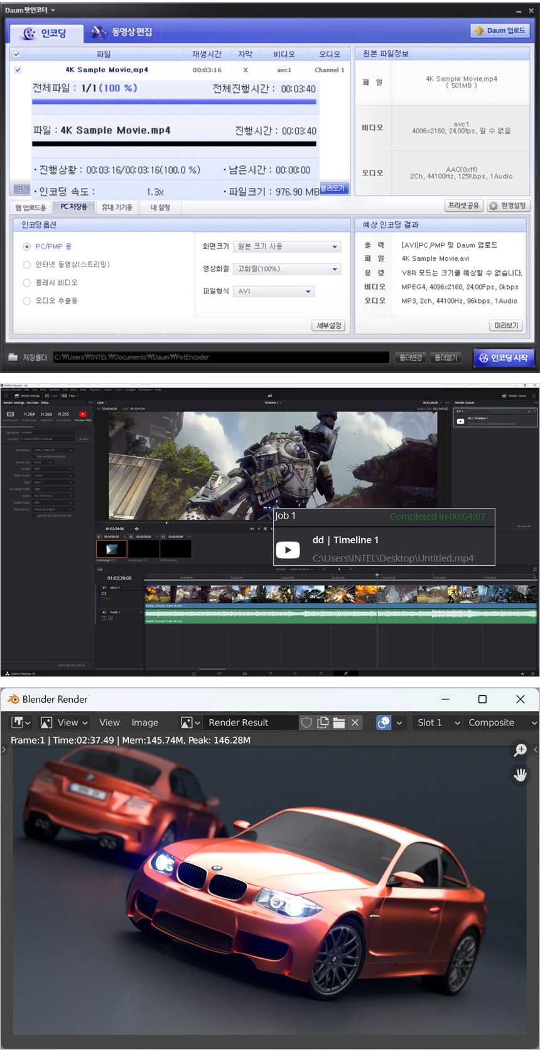Choose the H.265 Master render preset
540x1053 pixels.
[63, 416]
